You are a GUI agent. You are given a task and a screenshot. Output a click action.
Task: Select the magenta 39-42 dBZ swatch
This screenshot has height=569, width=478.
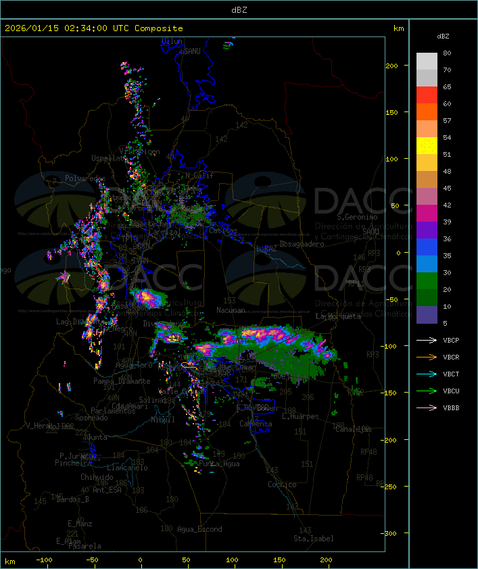pos(427,214)
